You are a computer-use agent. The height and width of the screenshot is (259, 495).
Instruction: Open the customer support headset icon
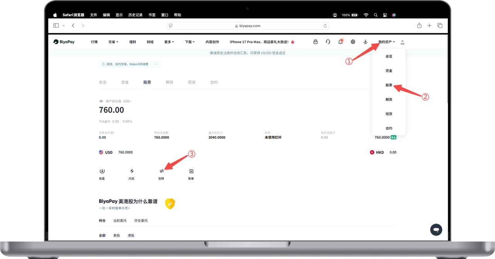(328, 42)
